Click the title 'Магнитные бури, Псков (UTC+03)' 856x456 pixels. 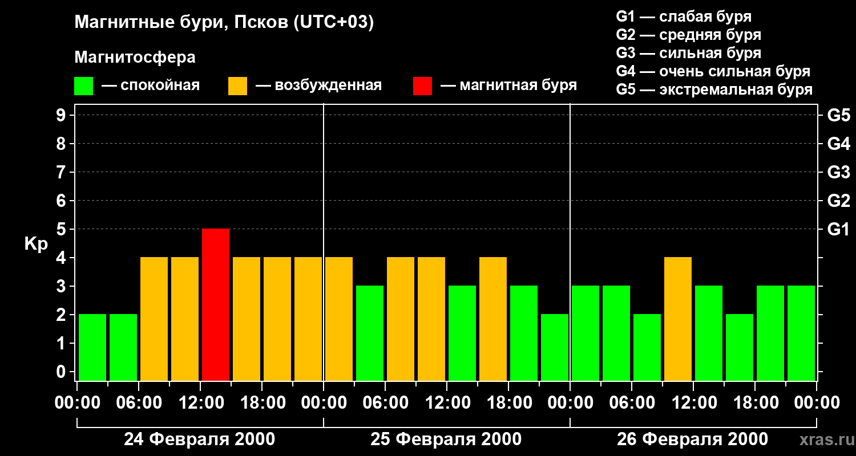224,23
